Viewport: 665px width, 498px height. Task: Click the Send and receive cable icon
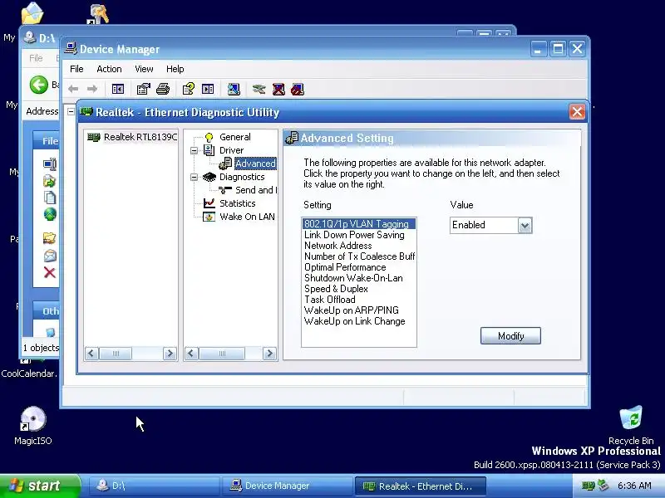pos(225,190)
